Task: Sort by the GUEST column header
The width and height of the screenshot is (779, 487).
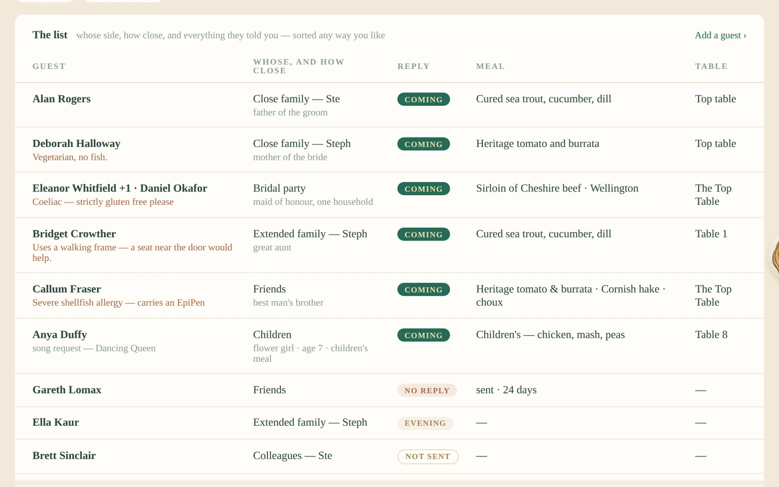Action: (x=49, y=66)
